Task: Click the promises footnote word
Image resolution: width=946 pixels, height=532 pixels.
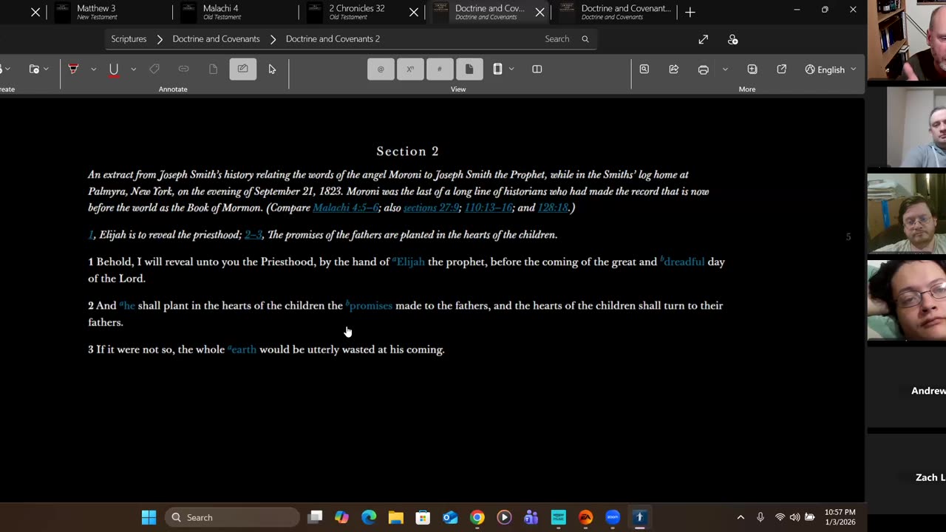Action: (x=370, y=305)
